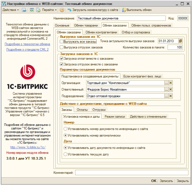Click the date field with 01.01.2013

tap(168, 41)
